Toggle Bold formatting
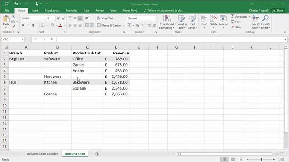 point(23,25)
